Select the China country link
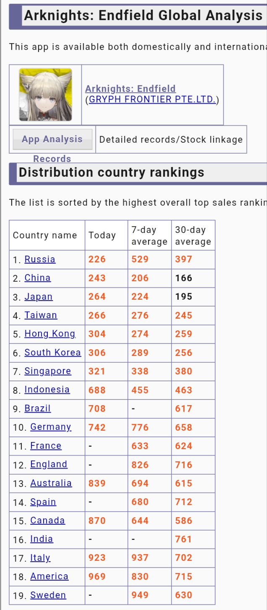267x610 pixels. (37, 278)
